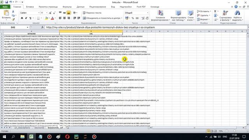Click the 000 thousands separator icon

(137, 18)
